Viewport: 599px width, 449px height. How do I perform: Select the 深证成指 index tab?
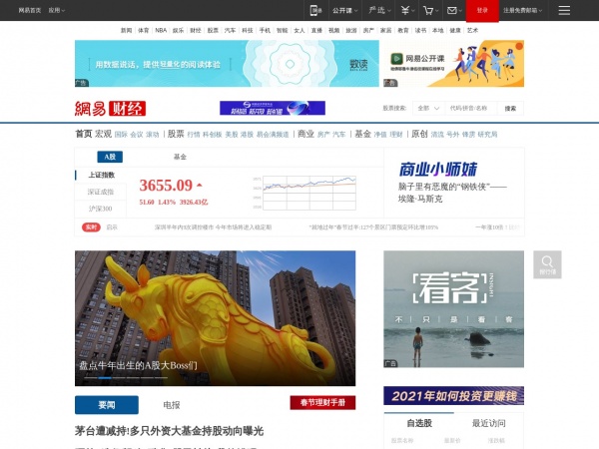(x=101, y=192)
